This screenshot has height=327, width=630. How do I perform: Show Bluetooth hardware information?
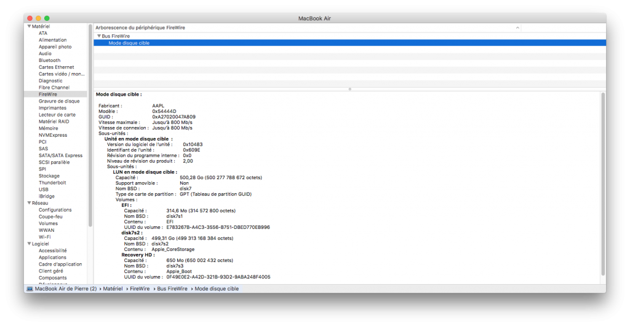(49, 61)
